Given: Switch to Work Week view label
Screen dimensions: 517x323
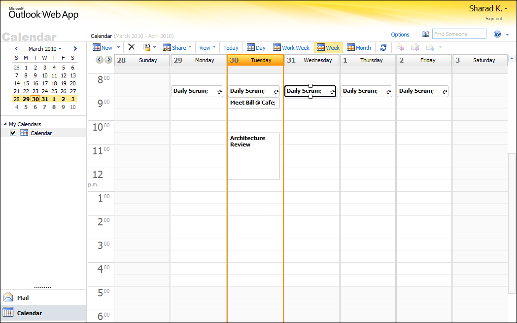Looking at the screenshot, I should click(x=296, y=48).
